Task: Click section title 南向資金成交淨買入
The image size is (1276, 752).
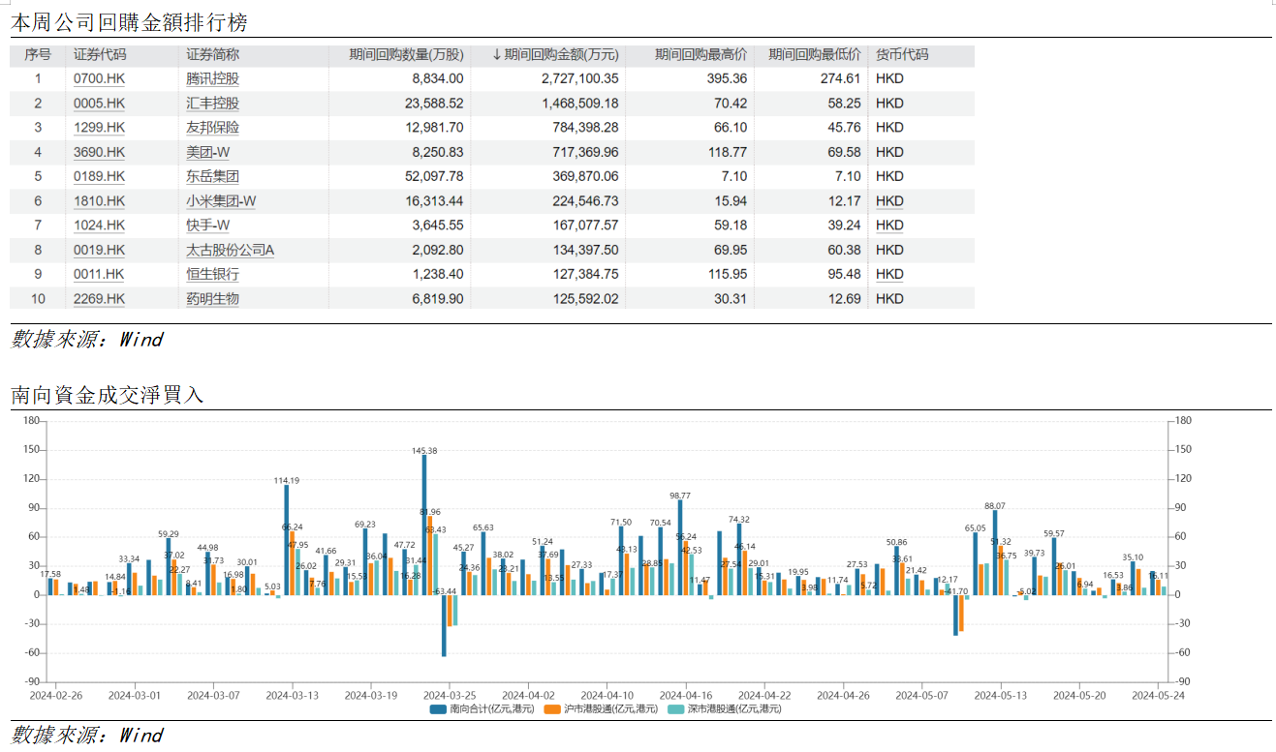Action: [108, 395]
